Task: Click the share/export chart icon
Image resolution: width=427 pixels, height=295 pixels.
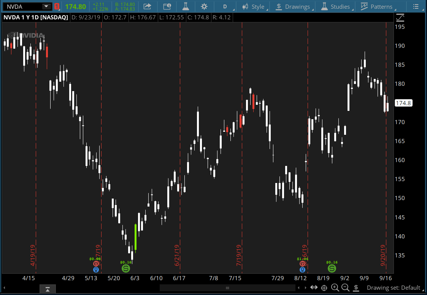Action: (148, 6)
